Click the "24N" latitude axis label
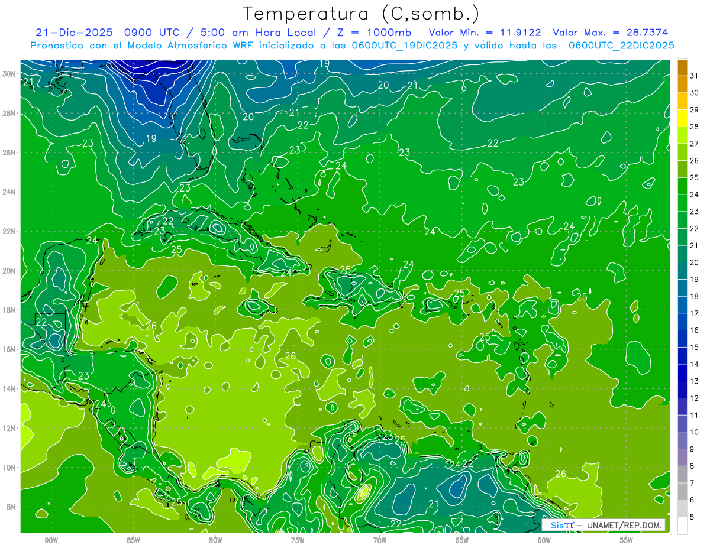710x548 pixels. (x=10, y=192)
